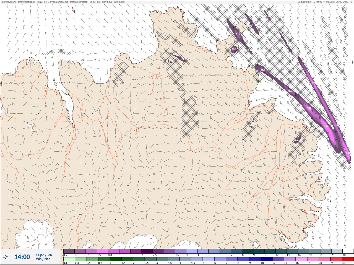Pick the lower-row green swatch labelled 0.5
354x265 pixels.
(92, 259)
